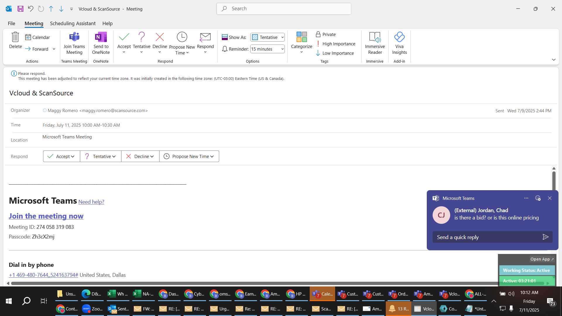Open the notification center with 23 alerts
Screen dimensions: 562x316
[x=551, y=301]
